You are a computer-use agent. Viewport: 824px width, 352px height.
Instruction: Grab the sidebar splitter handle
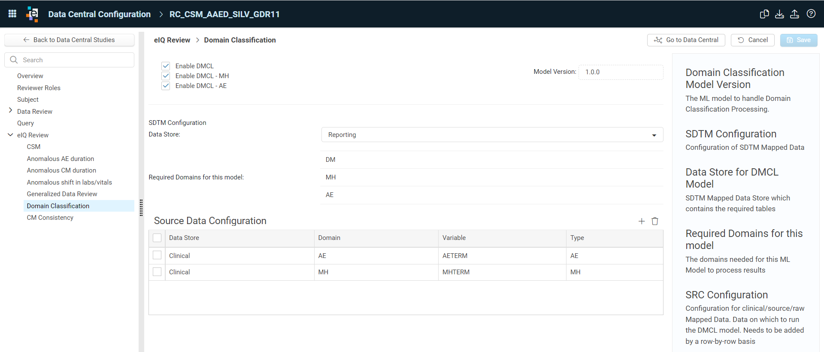coord(141,208)
